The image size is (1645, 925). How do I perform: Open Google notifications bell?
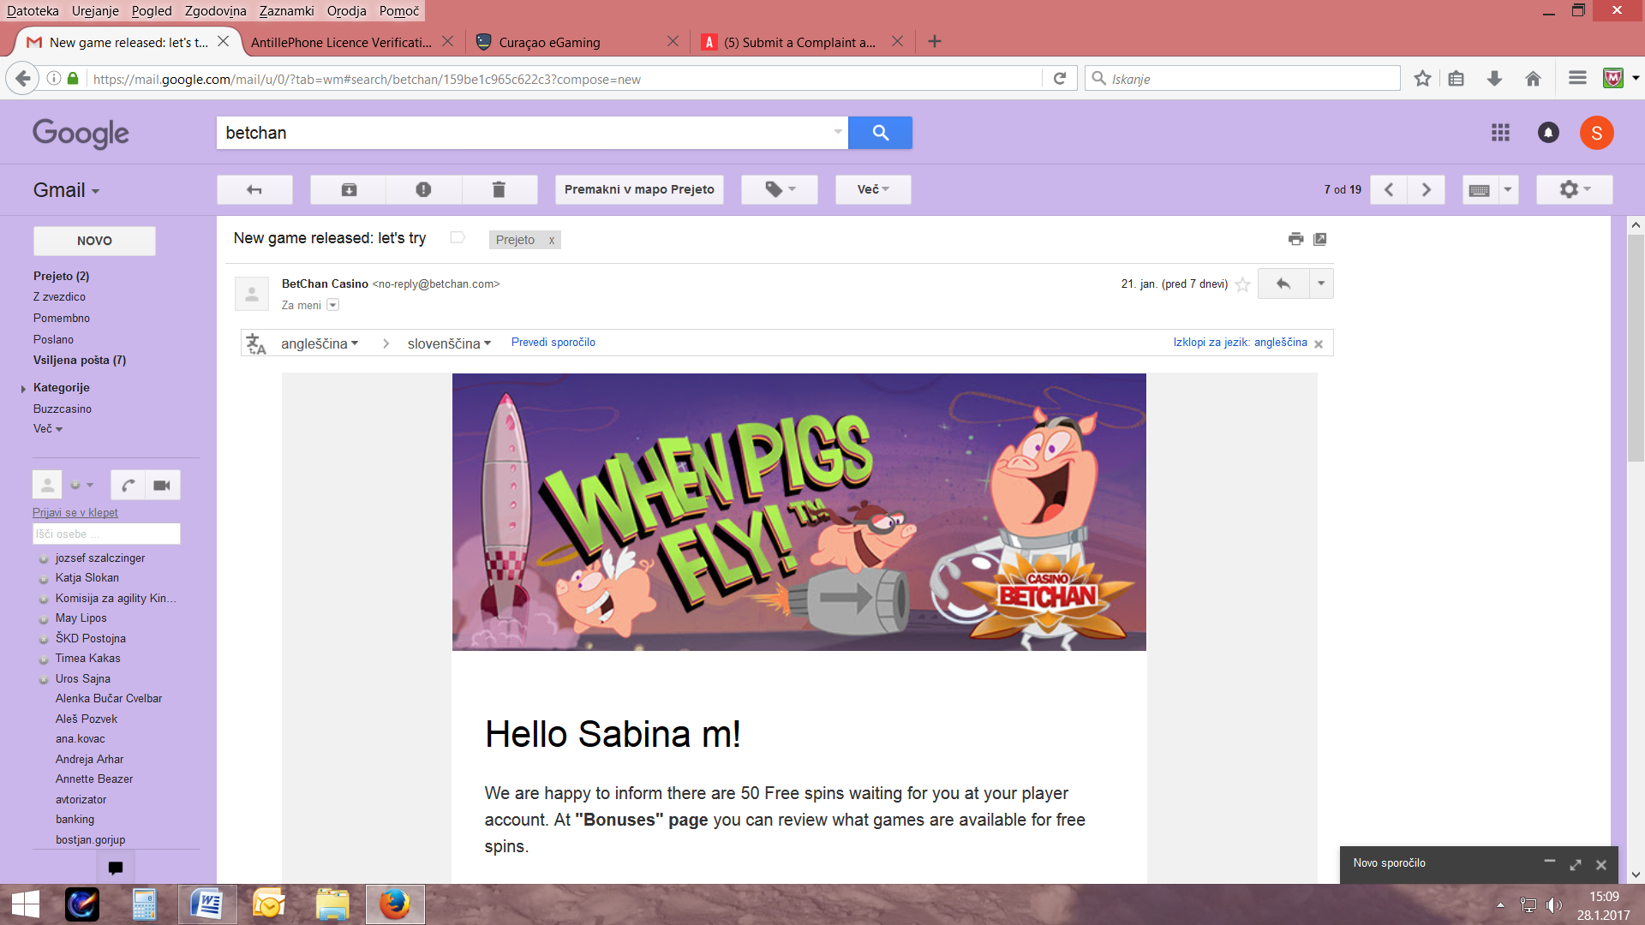click(1548, 133)
